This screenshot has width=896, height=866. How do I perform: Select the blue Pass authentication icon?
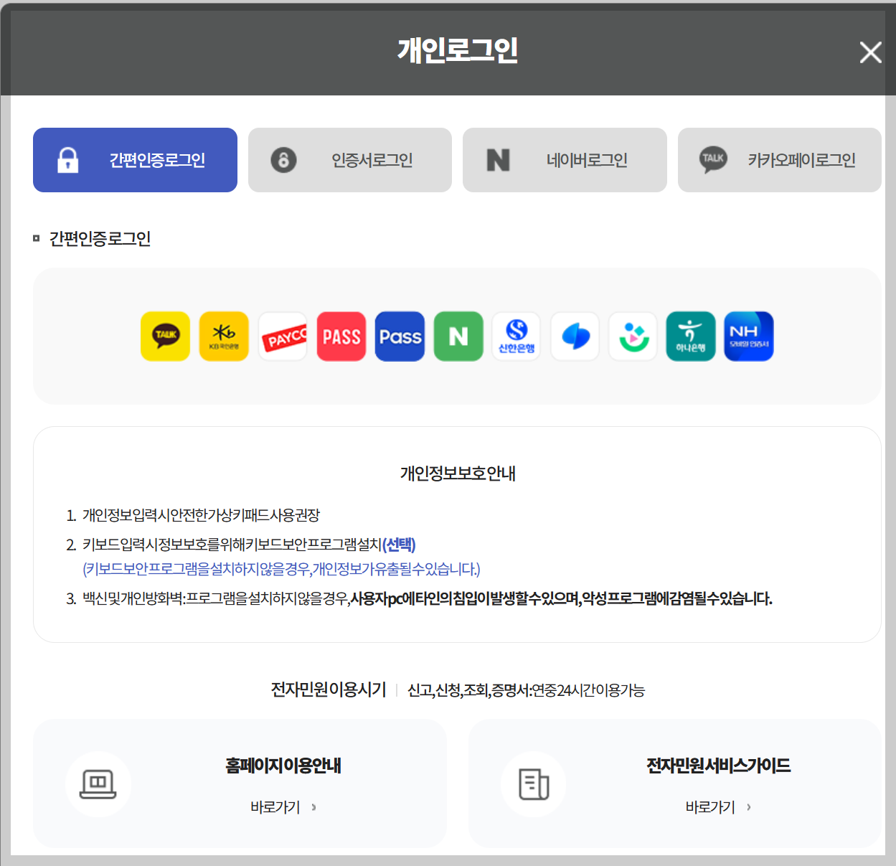[400, 336]
